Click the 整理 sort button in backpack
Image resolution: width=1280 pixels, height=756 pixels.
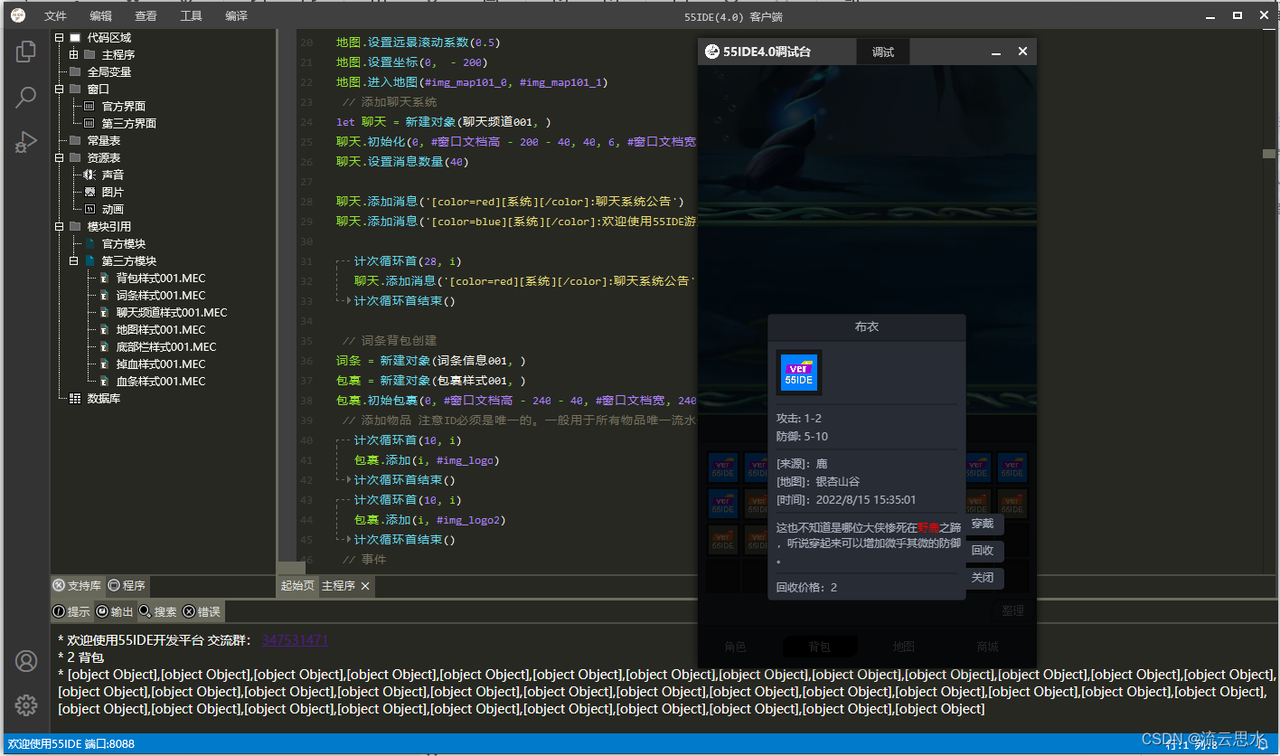pos(1012,610)
